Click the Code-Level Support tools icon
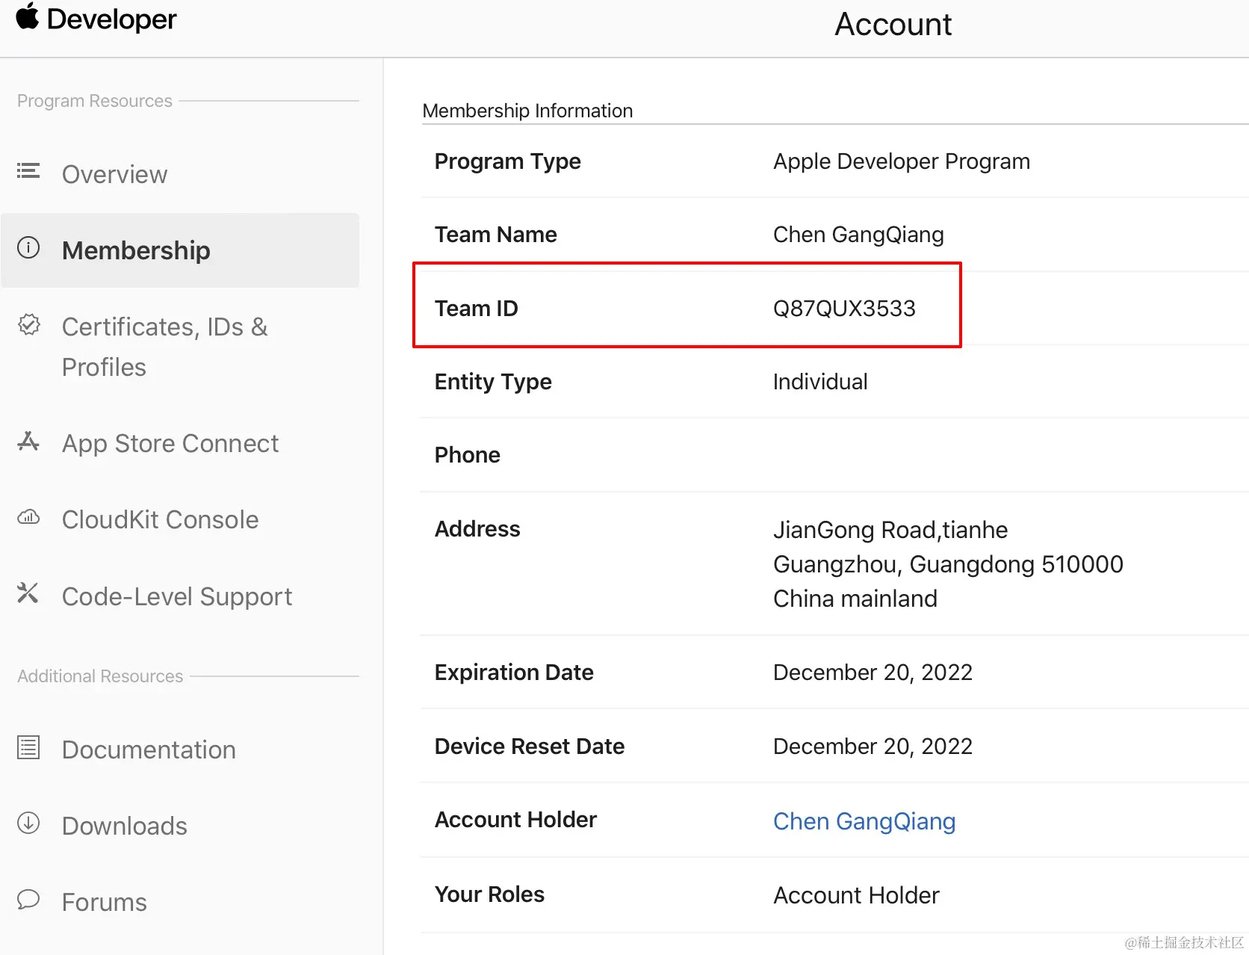Screen dimensions: 1249x955 [28, 593]
